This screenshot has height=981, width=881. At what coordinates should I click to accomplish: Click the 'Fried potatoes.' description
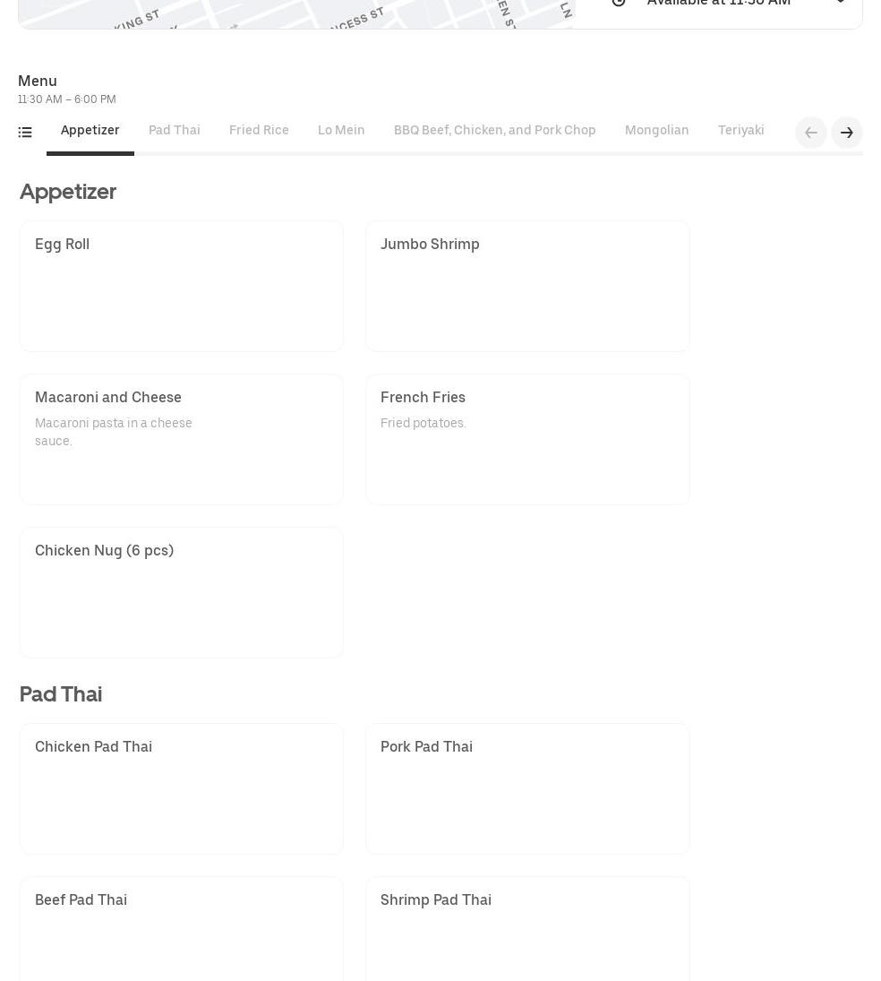pos(423,423)
